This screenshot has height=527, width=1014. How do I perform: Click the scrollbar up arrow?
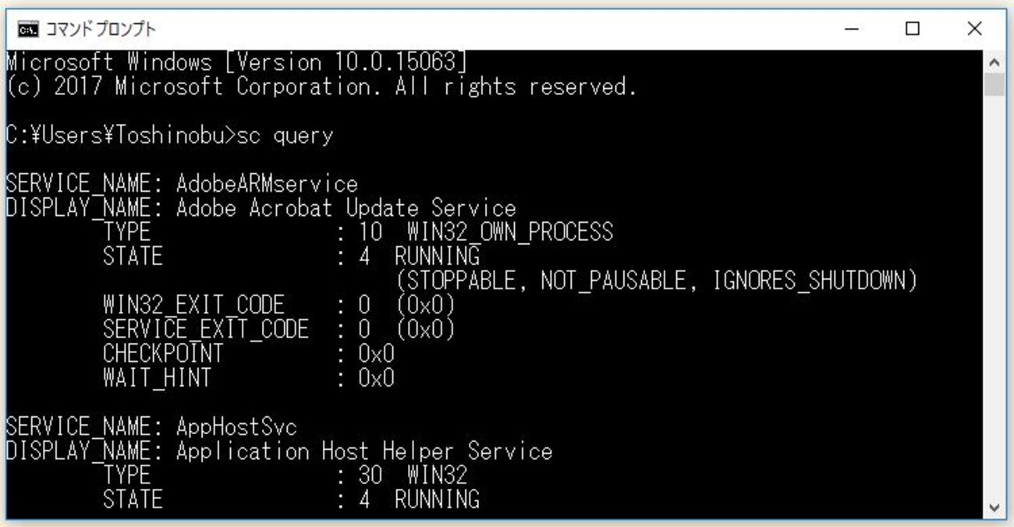click(x=994, y=62)
